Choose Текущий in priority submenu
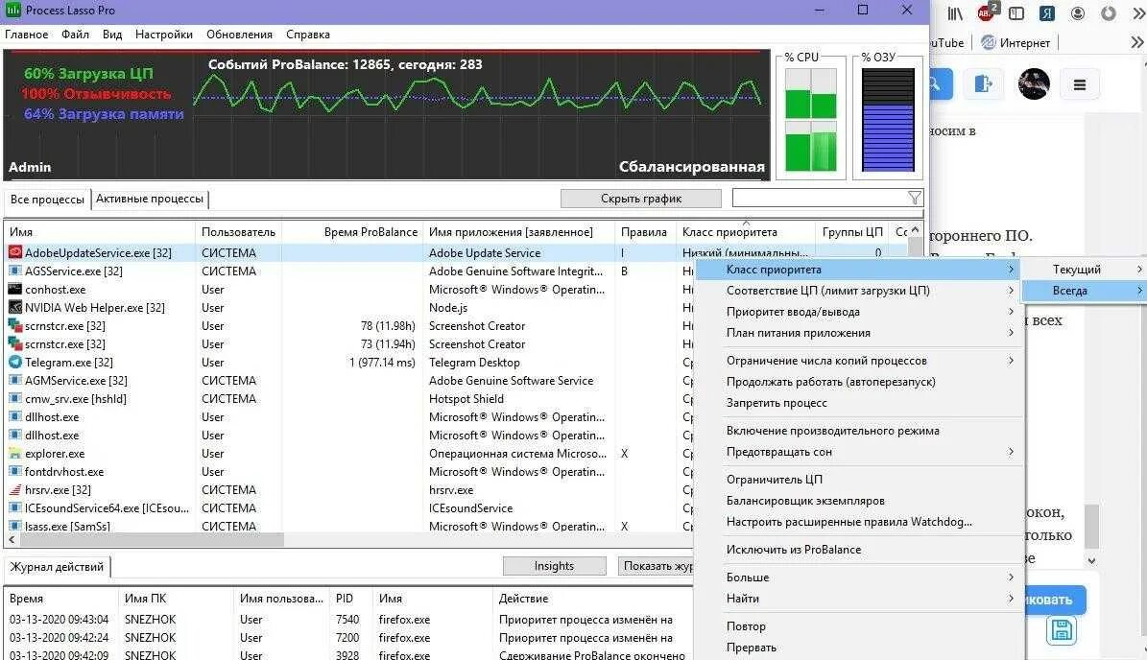The image size is (1147, 660). pos(1085,270)
